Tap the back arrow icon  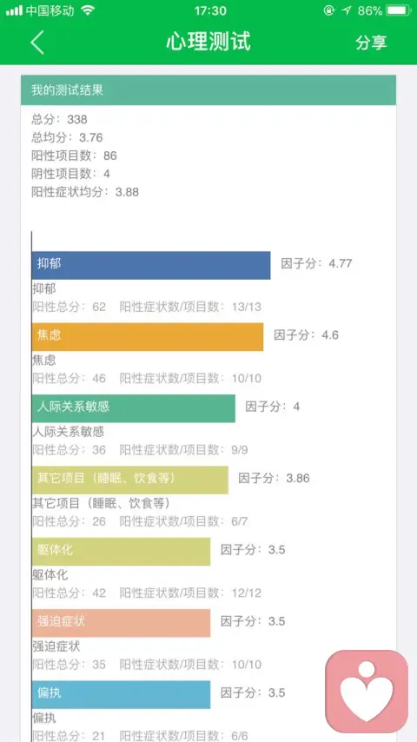pos(37,42)
